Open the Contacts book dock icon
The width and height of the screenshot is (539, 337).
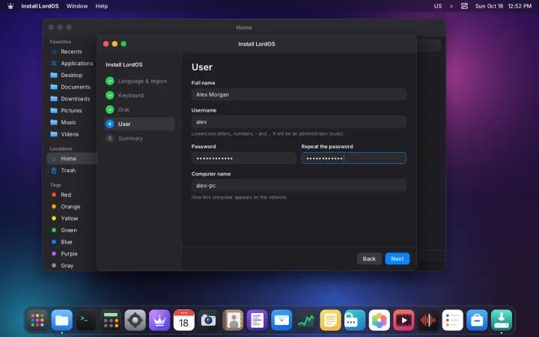(233, 321)
